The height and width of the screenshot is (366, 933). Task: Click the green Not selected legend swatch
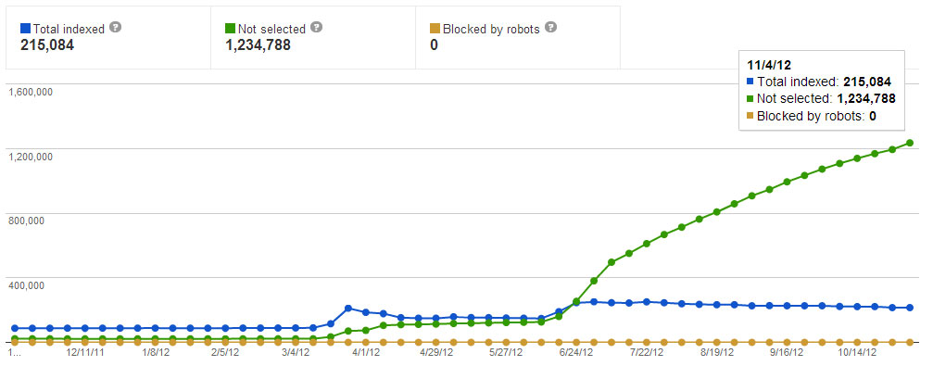pyautogui.click(x=231, y=29)
